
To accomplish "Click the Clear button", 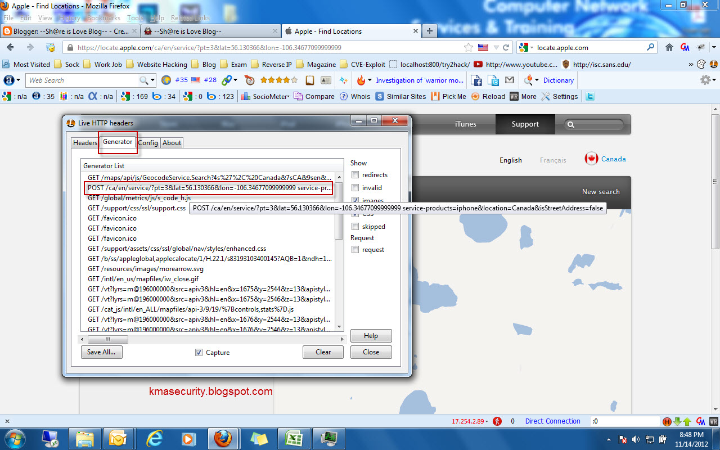I will (323, 352).
